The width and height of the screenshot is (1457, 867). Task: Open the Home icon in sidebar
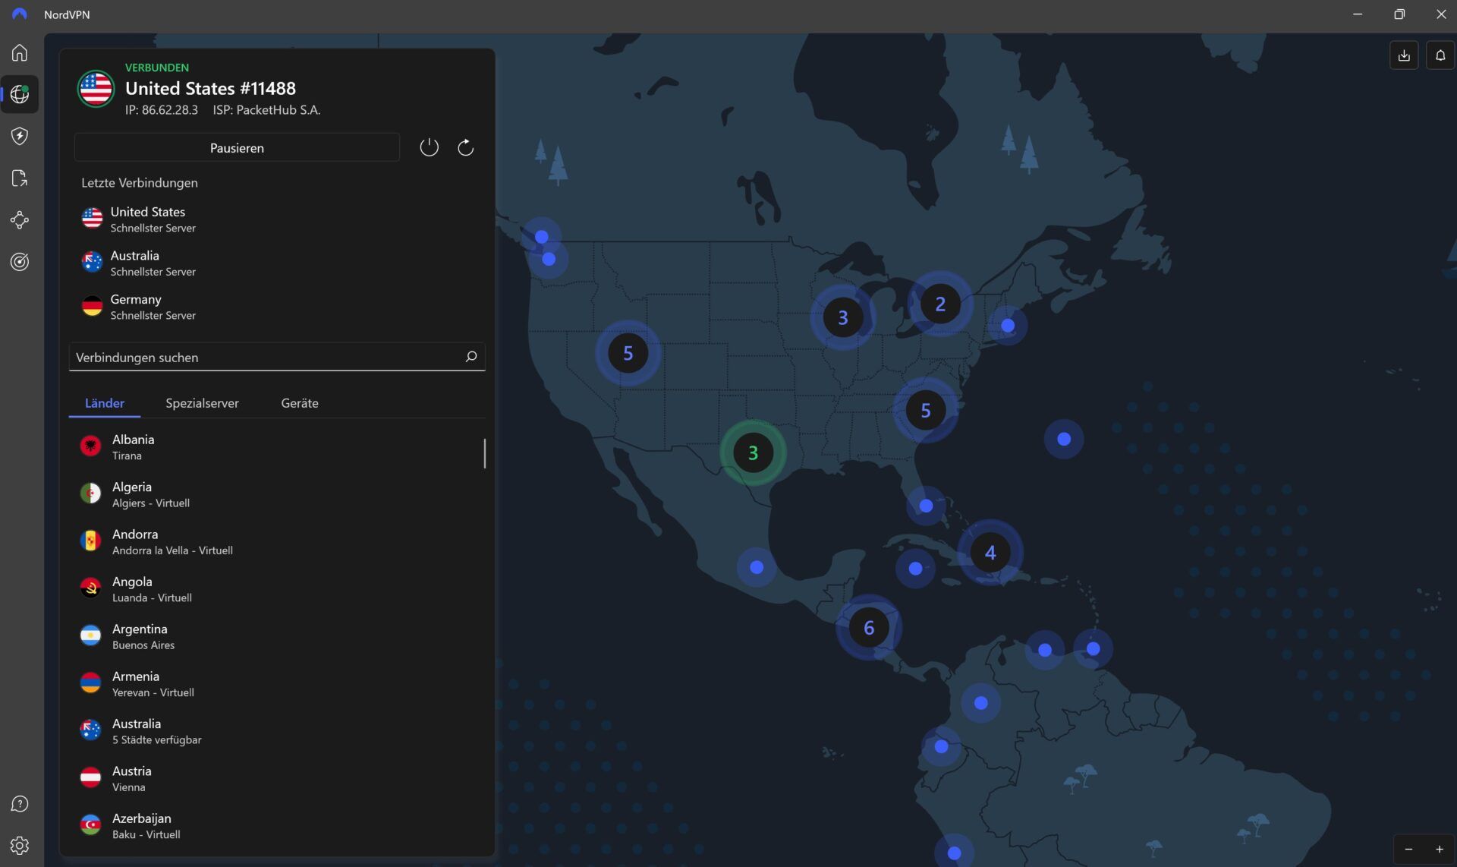pos(20,52)
